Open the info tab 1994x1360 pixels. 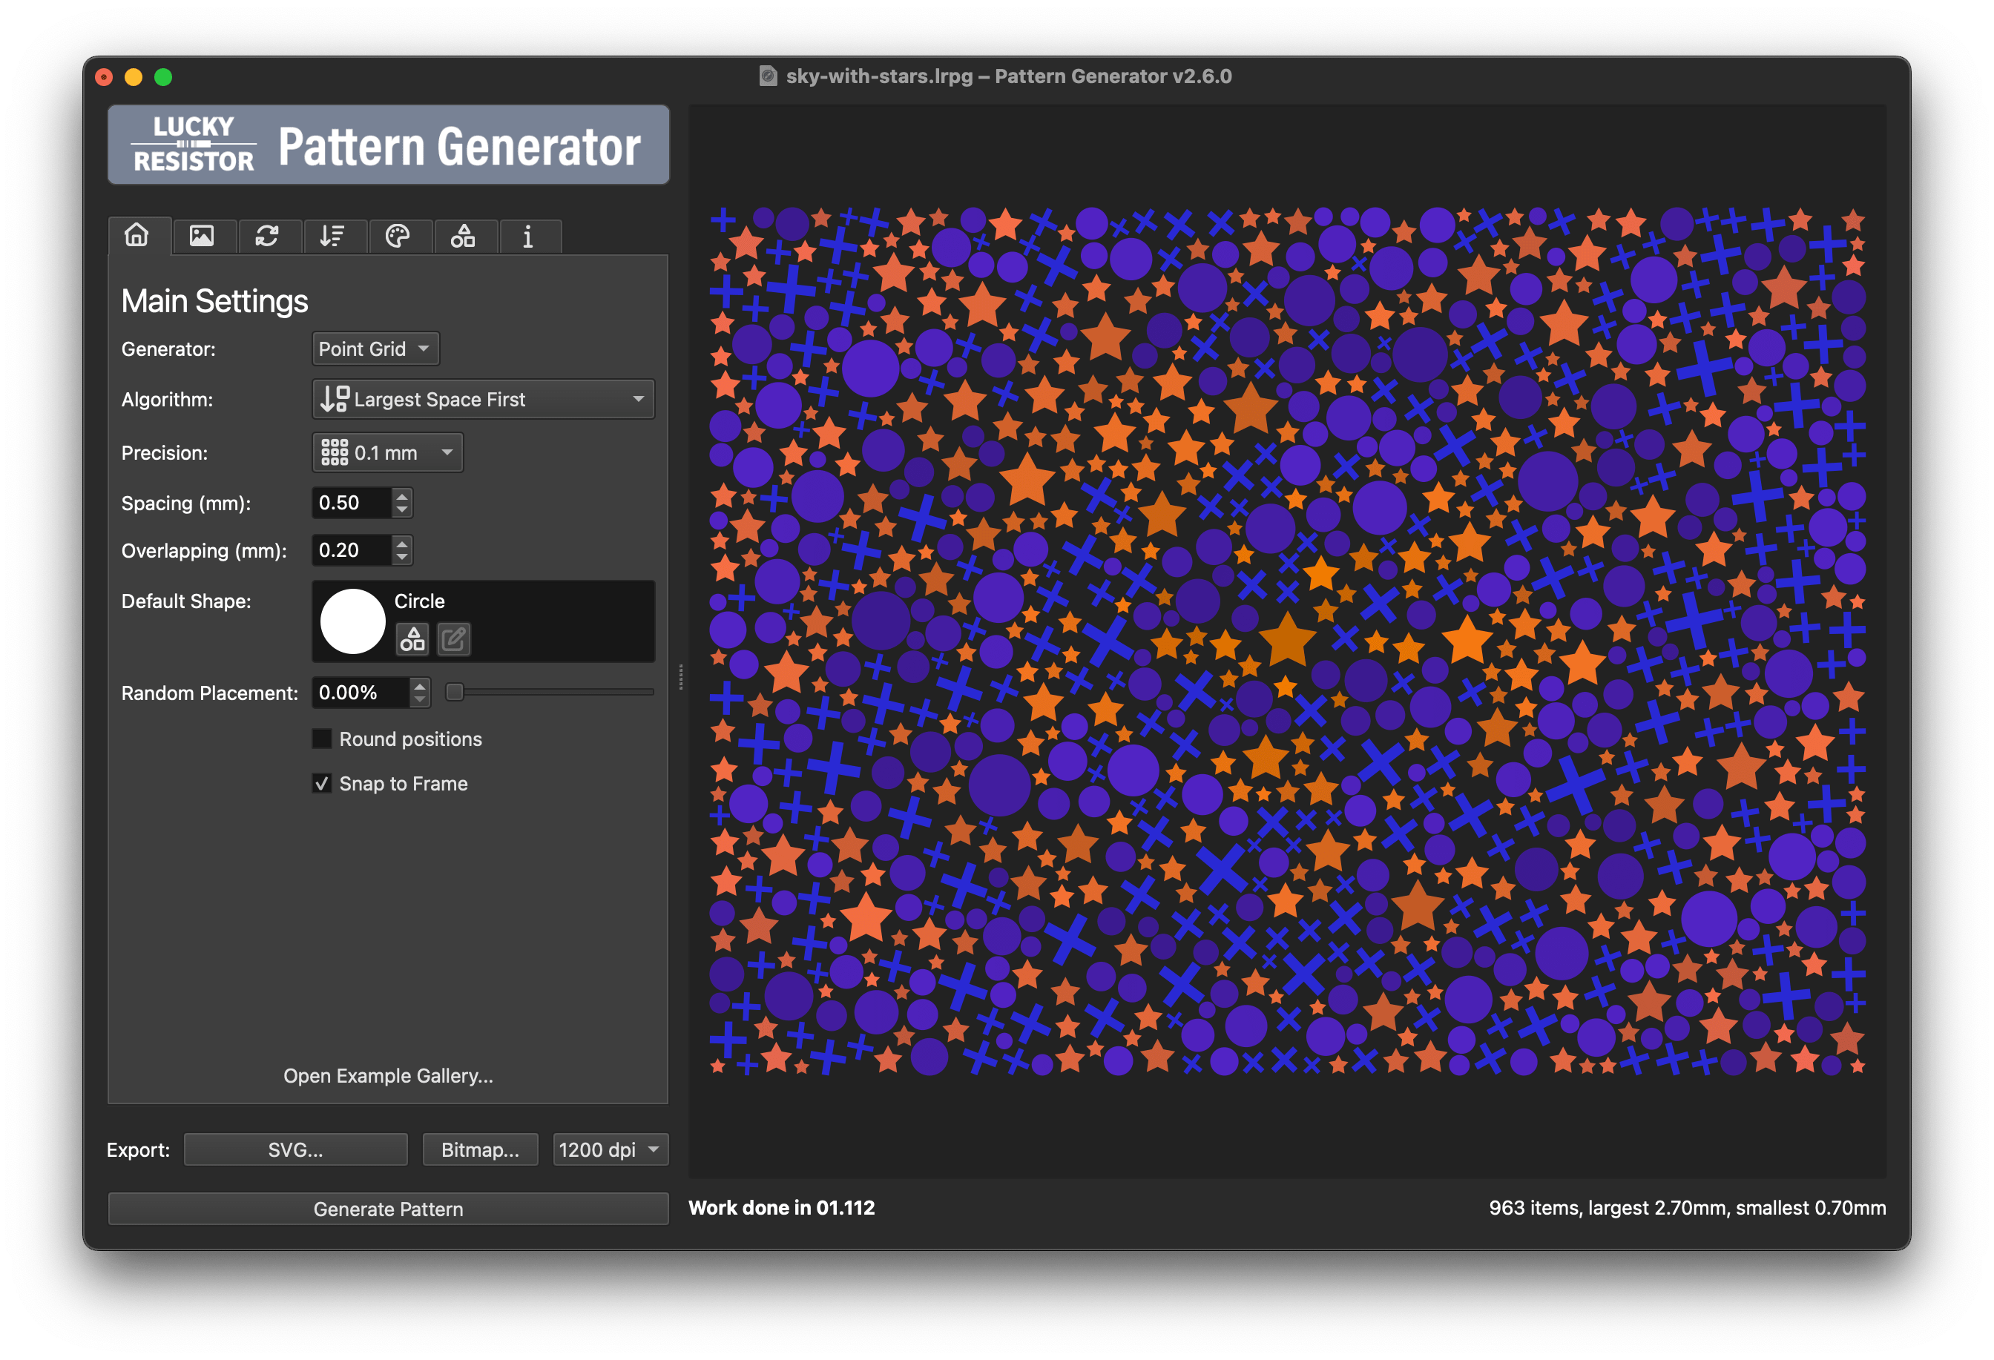527,237
